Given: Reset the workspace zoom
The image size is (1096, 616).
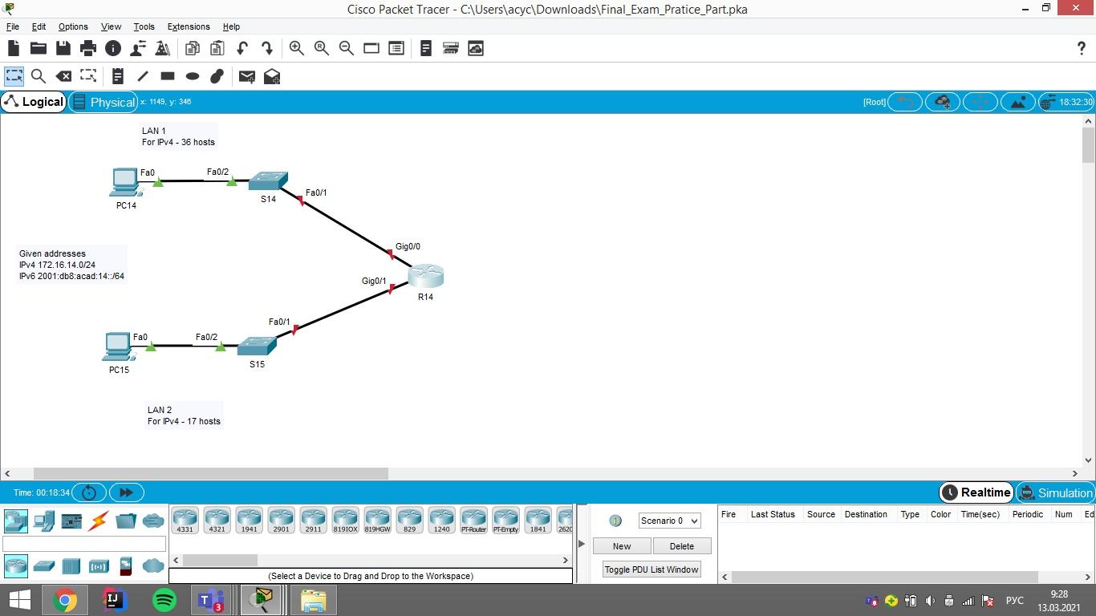Looking at the screenshot, I should tap(322, 48).
